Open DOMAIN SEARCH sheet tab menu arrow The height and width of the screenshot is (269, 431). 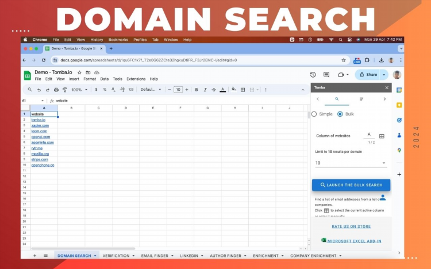click(95, 256)
